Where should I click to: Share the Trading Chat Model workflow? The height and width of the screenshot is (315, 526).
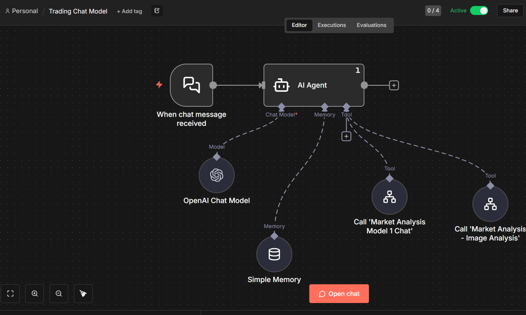tap(510, 10)
